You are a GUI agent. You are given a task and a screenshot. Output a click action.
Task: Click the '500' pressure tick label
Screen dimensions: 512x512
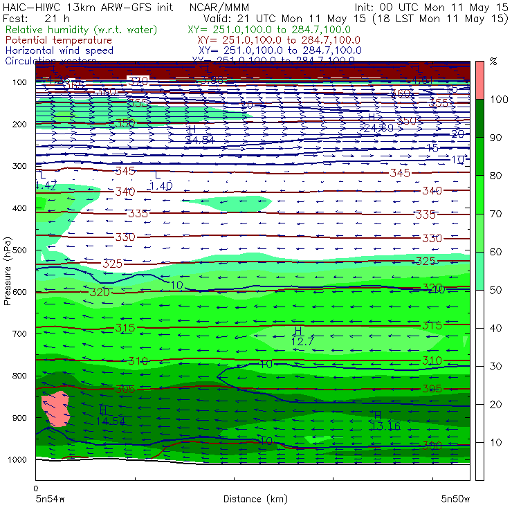19,250
